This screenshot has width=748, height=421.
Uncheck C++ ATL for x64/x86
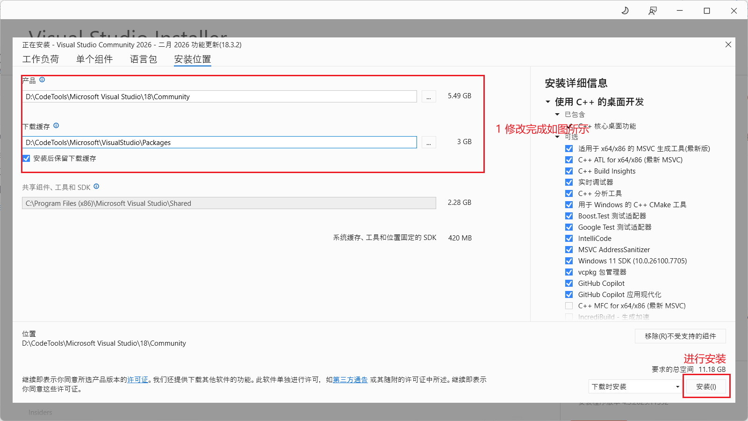tap(569, 160)
